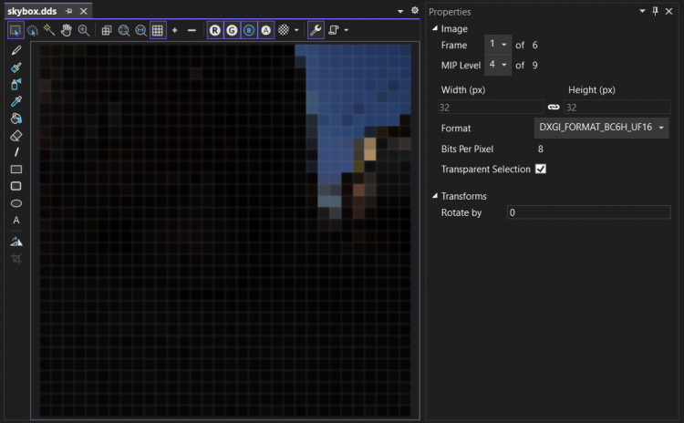Collapse the Transforms section
Screen dimensions: 684x423
435,196
